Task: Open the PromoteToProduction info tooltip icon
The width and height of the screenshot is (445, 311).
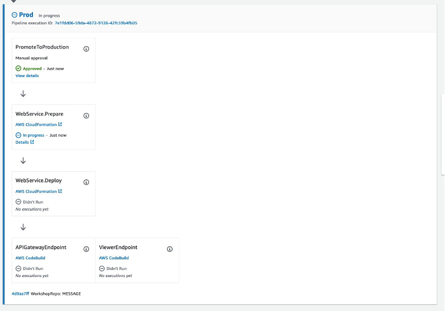Action: (86, 49)
